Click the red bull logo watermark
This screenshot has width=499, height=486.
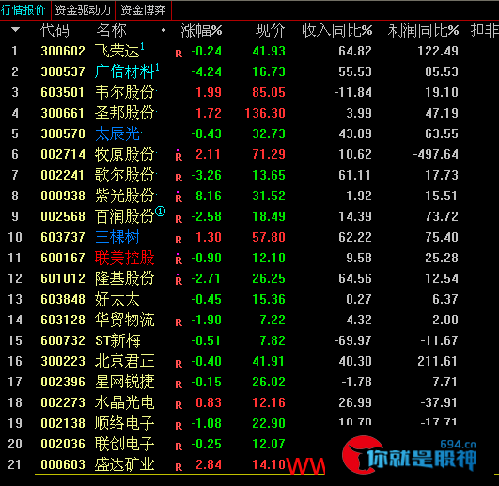pyautogui.click(x=362, y=455)
